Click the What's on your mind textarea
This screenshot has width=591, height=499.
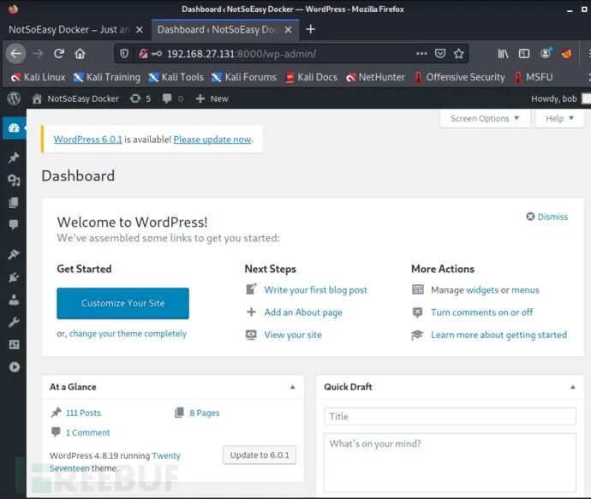[450, 462]
